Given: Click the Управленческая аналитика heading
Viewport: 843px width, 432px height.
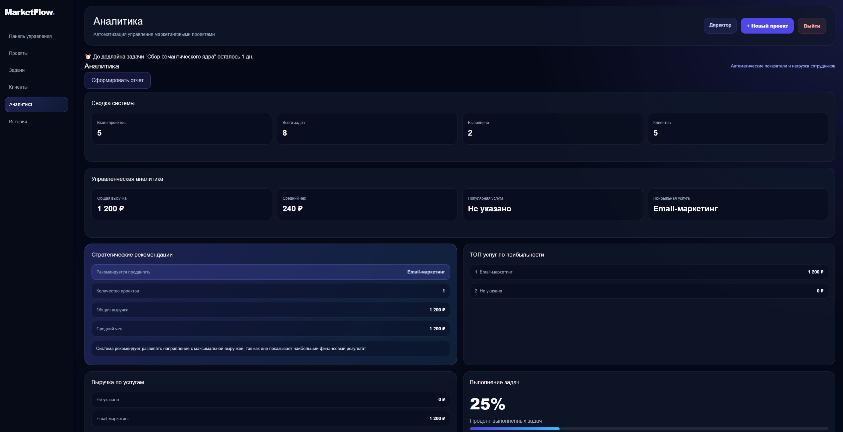Looking at the screenshot, I should click(x=127, y=179).
